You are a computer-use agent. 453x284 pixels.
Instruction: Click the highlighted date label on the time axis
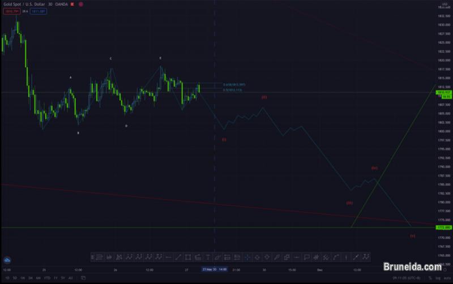[215, 269]
